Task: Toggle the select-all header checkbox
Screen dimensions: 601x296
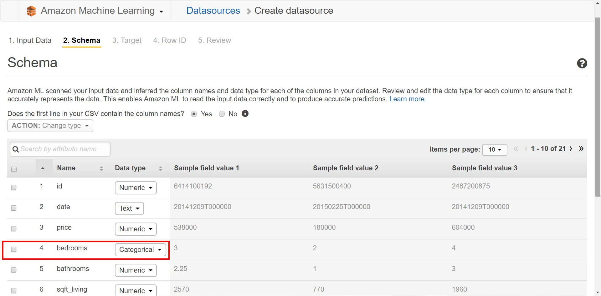Action: (x=14, y=169)
